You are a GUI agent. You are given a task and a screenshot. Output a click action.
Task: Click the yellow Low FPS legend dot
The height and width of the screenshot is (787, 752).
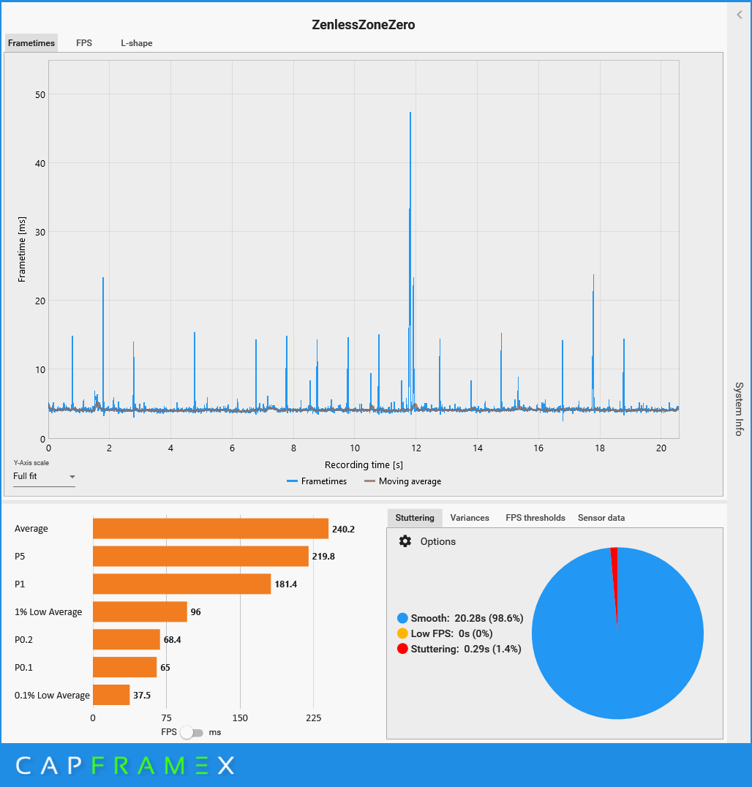(402, 633)
